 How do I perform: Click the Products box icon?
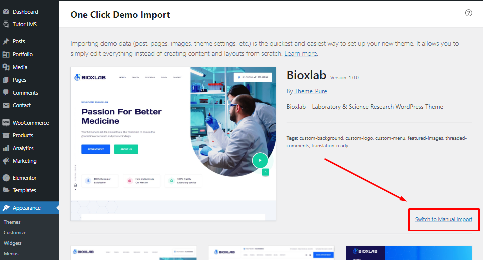[6, 135]
